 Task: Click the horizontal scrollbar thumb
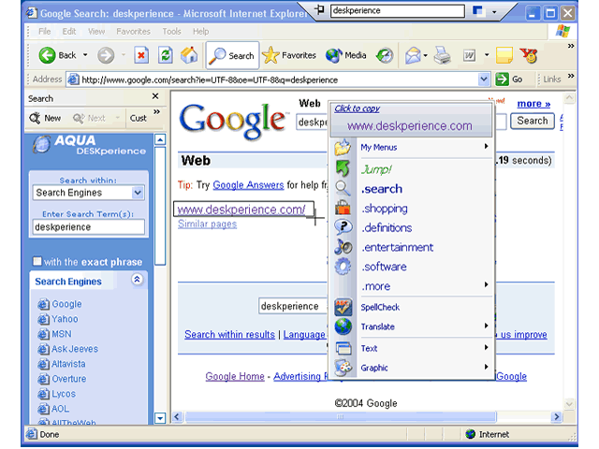point(341,416)
